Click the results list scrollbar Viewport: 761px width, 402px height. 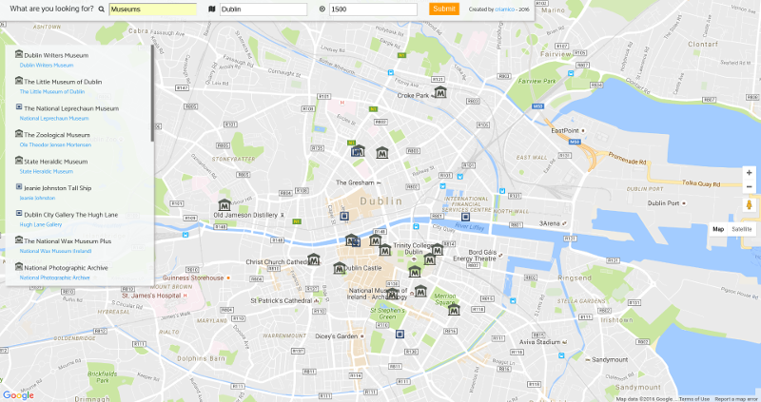[x=152, y=93]
